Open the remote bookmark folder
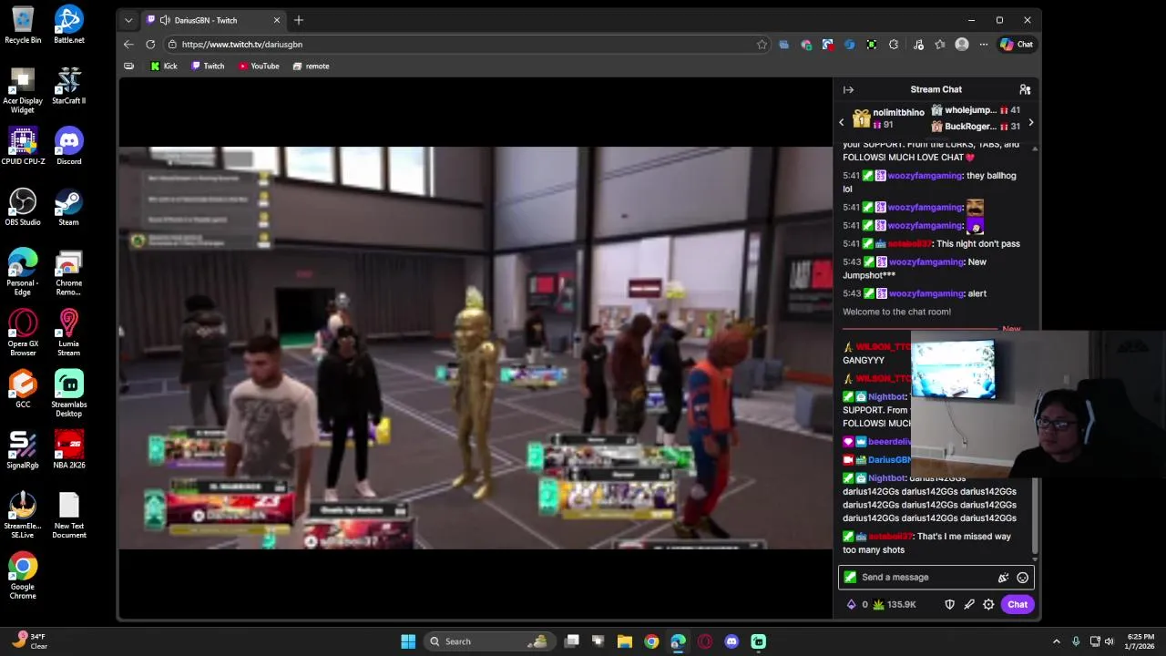The height and width of the screenshot is (656, 1166). point(311,66)
